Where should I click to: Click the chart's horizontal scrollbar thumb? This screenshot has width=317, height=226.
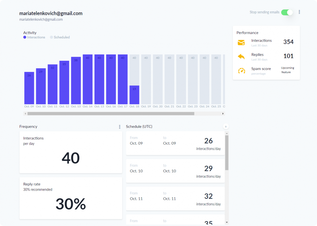111,114
